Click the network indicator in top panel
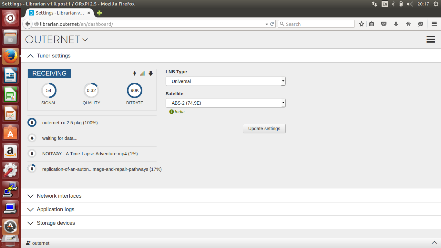Viewport: 441px width, 248px height. pos(374,4)
